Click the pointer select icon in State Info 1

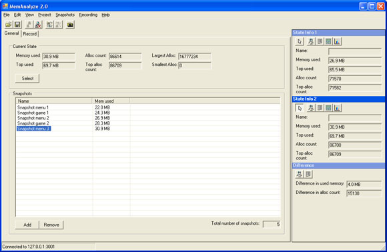[x=300, y=41]
